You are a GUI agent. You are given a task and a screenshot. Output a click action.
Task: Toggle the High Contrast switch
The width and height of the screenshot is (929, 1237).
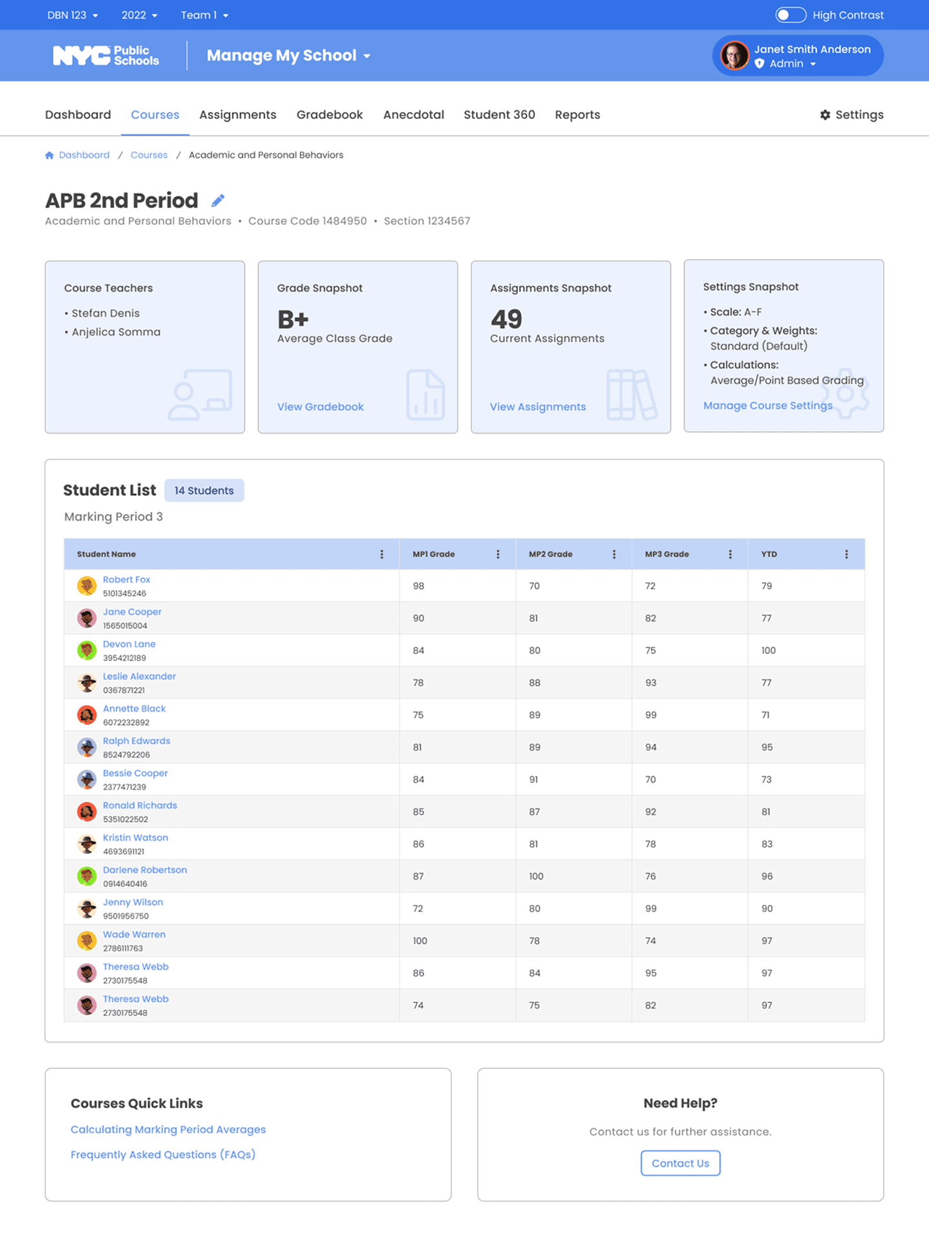click(x=791, y=15)
